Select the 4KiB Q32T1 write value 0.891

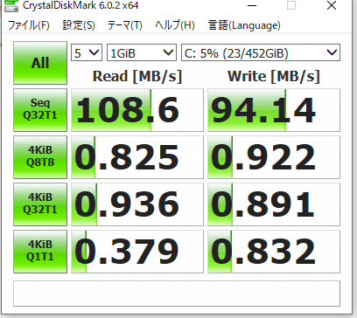(x=274, y=204)
